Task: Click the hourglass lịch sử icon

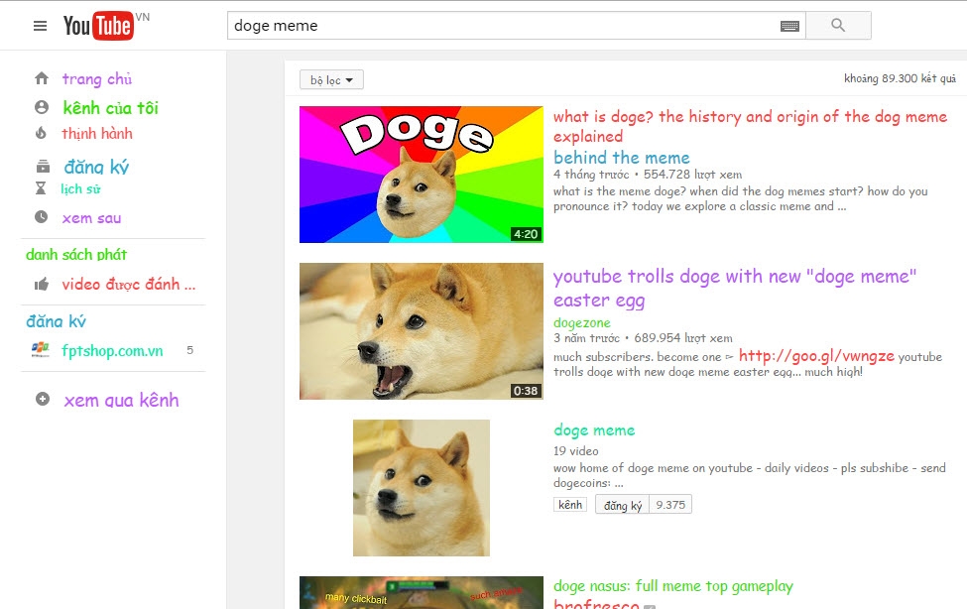Action: click(42, 188)
